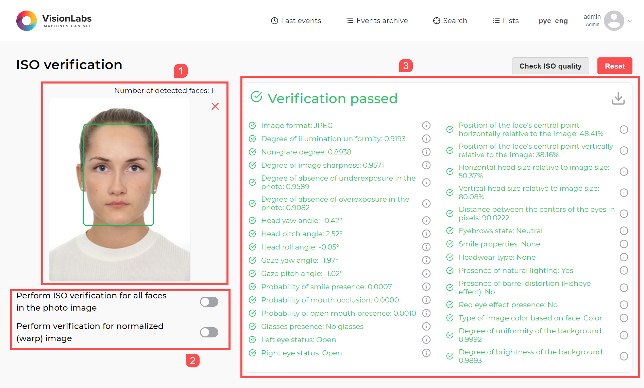The width and height of the screenshot is (644, 388).
Task: Enable ISO verification for all faces toggle
Action: (x=209, y=301)
